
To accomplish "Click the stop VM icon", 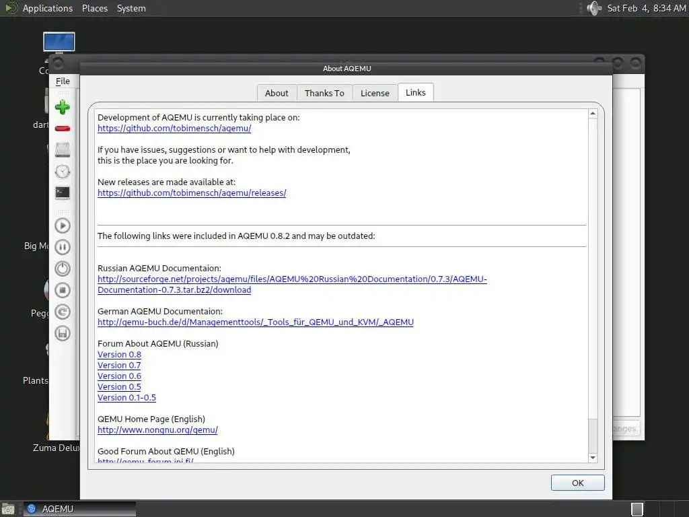I will [x=63, y=290].
